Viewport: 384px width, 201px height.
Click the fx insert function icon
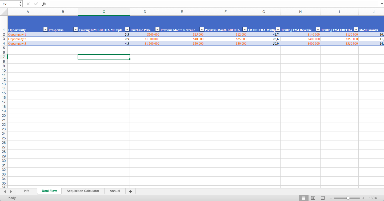click(x=44, y=4)
